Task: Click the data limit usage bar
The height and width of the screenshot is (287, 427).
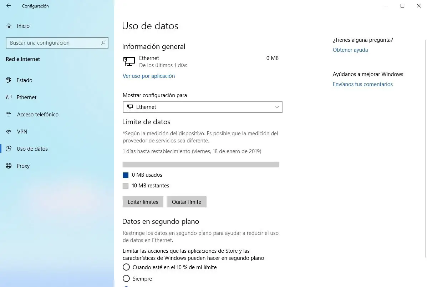Action: click(201, 164)
